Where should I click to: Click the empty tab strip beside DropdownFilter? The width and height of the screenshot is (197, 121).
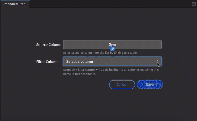click(106, 4)
